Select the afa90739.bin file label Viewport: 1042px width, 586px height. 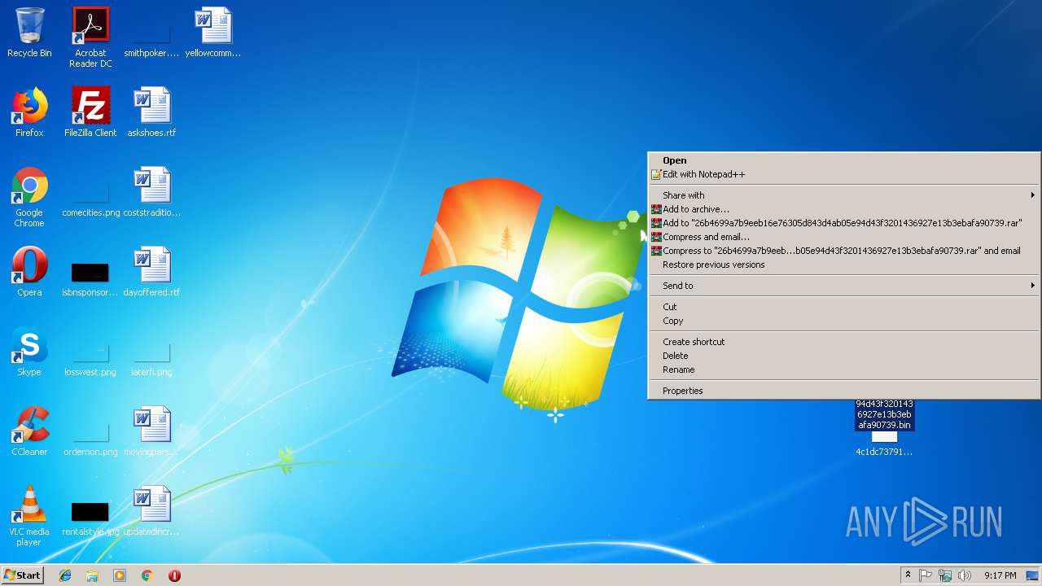[884, 414]
